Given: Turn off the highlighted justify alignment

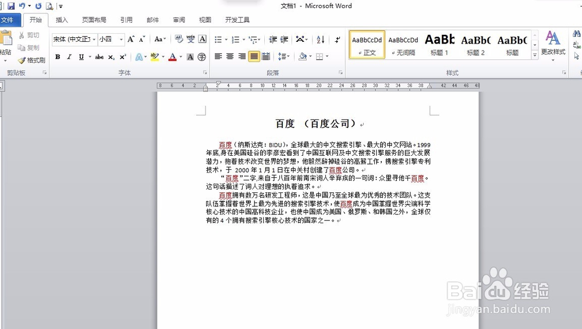Looking at the screenshot, I should (x=254, y=56).
